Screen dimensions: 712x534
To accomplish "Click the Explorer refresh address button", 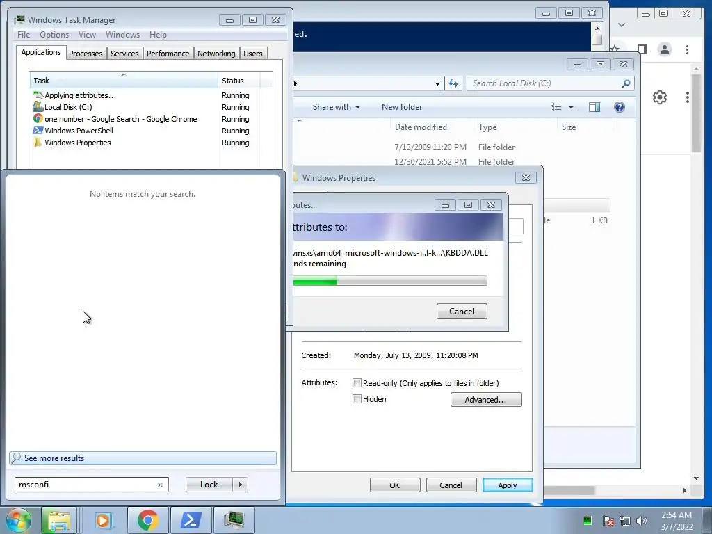I will [453, 83].
